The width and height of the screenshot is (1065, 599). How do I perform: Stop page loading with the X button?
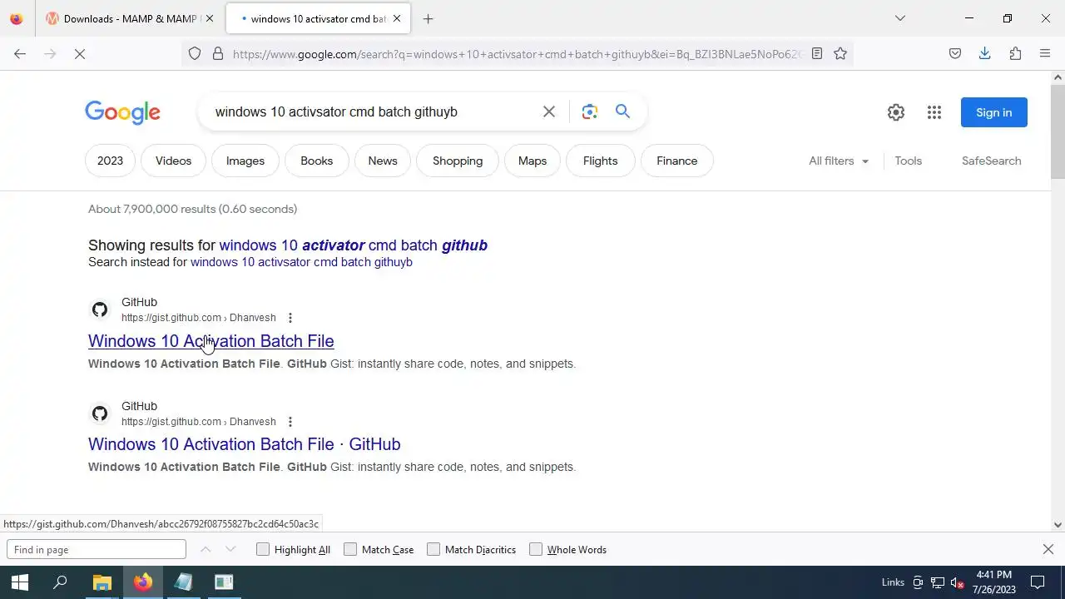[x=80, y=54]
